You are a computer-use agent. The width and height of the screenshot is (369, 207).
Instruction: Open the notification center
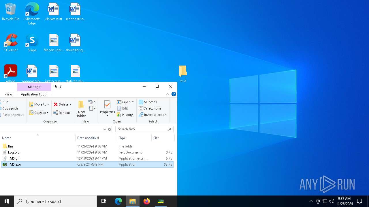tap(359, 201)
